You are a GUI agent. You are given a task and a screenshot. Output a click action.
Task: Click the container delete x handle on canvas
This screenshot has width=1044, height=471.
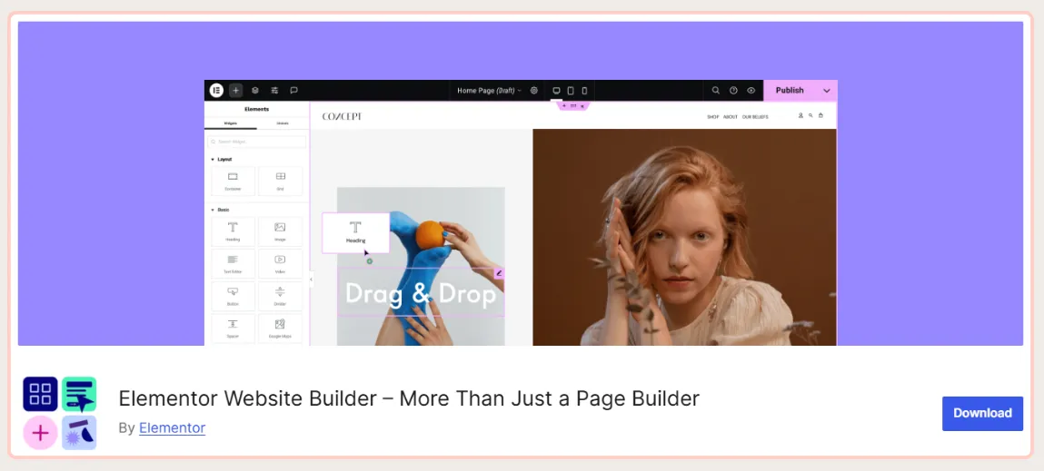coord(582,106)
